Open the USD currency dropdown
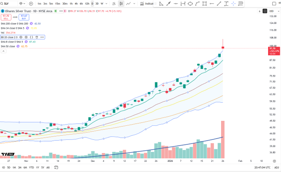The width and height of the screenshot is (281, 172). (x=274, y=11)
